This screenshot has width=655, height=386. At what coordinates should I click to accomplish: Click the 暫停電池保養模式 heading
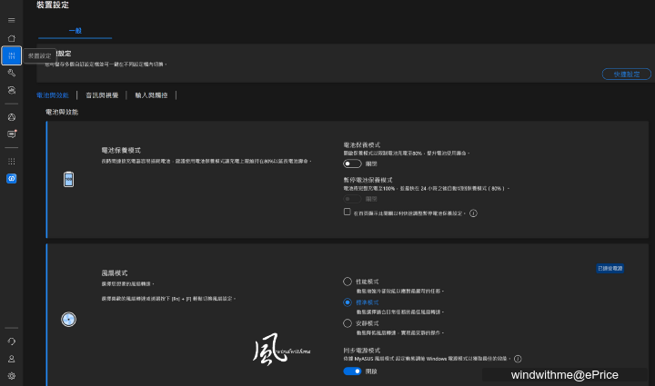[368, 180]
